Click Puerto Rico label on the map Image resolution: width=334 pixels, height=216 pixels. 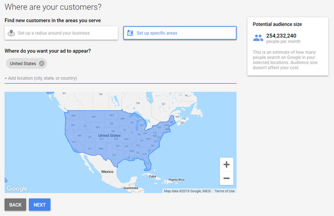pyautogui.click(x=177, y=180)
